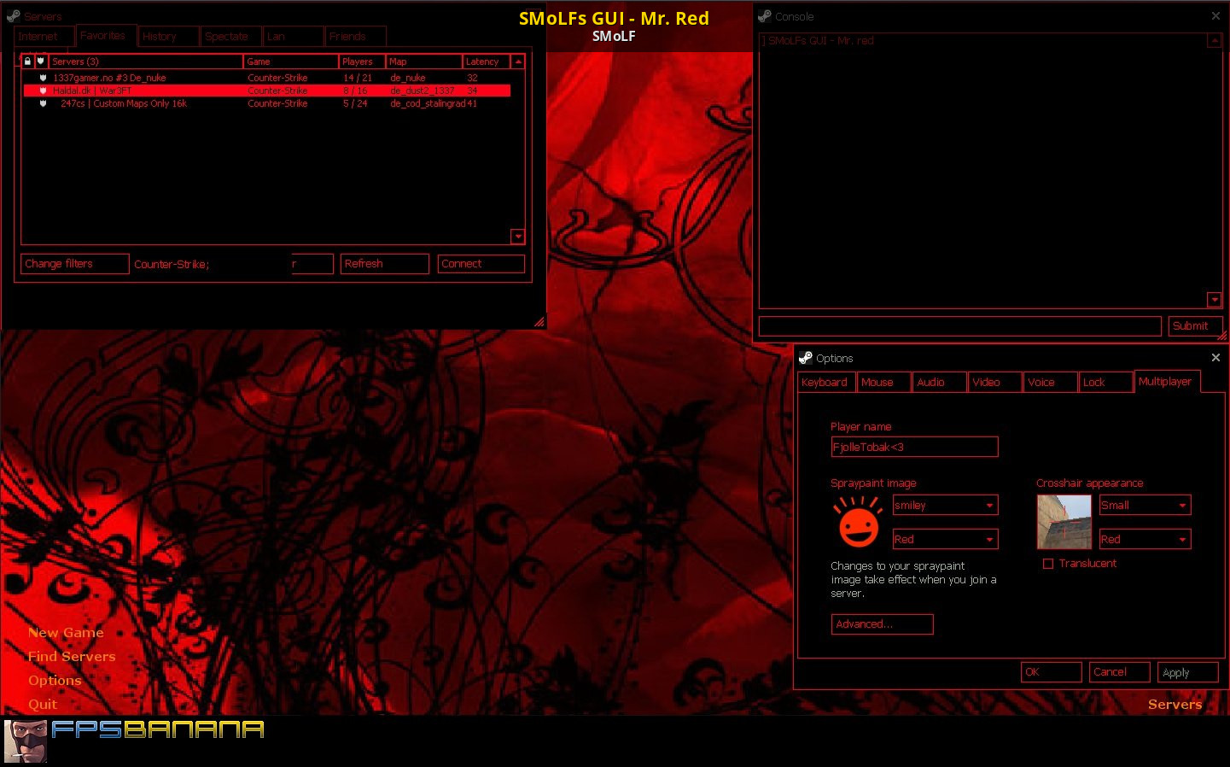Click Cancel in the Options window
The width and height of the screenshot is (1230, 767).
(1120, 672)
